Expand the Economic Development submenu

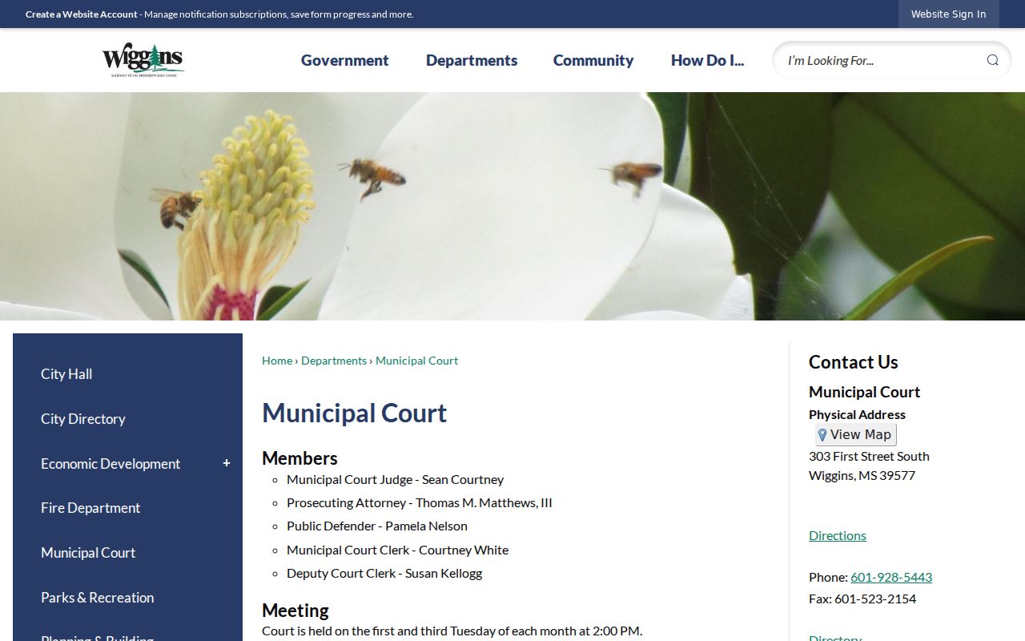click(227, 463)
